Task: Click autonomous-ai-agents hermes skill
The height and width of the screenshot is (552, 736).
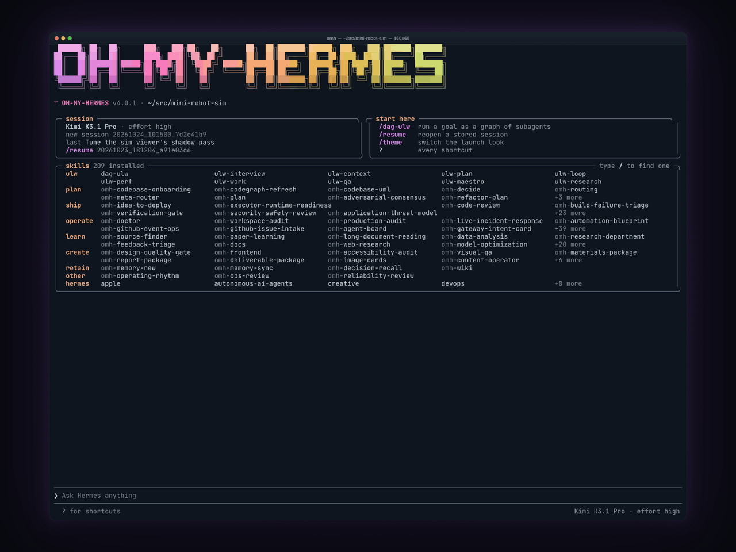Action: (254, 284)
